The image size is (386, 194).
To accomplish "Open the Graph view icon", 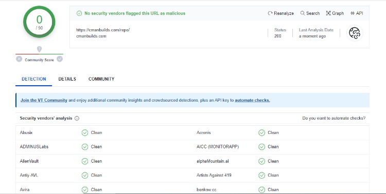I will (x=328, y=13).
